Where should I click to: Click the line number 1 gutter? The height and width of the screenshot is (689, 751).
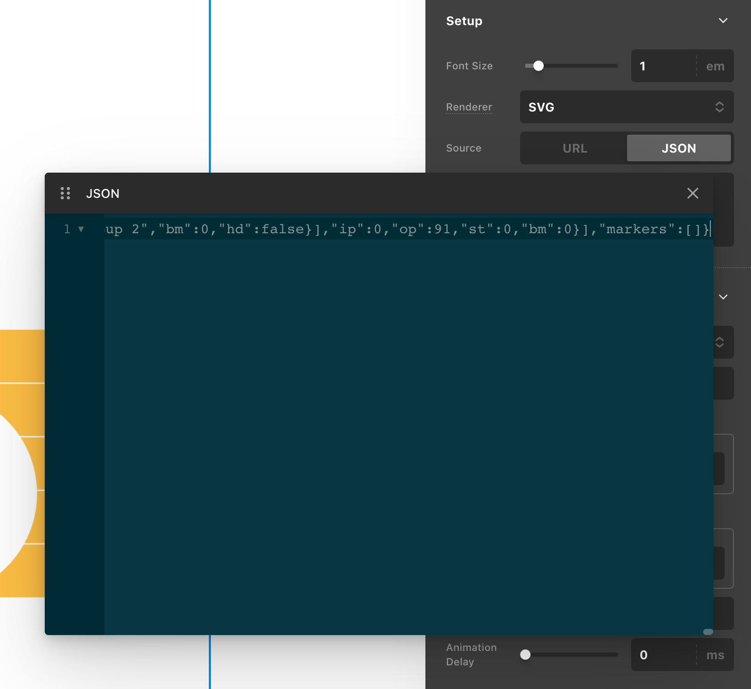(67, 229)
